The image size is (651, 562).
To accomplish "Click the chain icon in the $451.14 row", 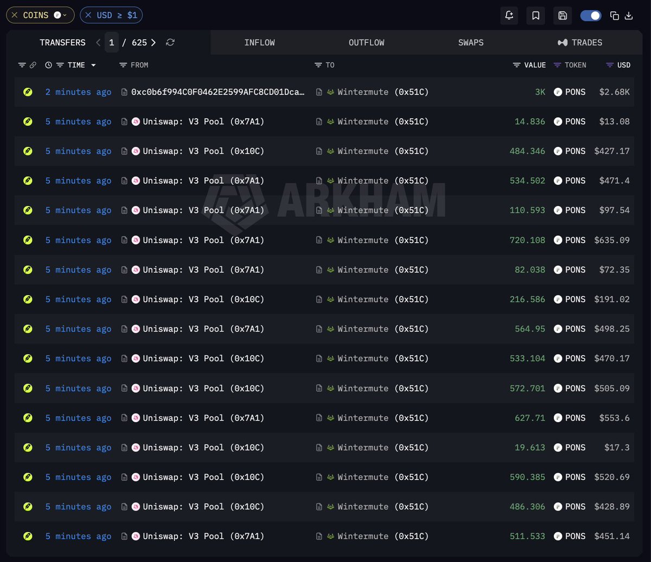I will pos(28,537).
